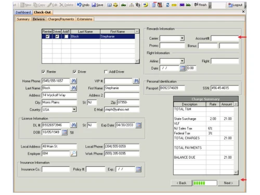Click the refresh arrows toolbar icon
Screen dimensions: 260x195
point(167,5)
